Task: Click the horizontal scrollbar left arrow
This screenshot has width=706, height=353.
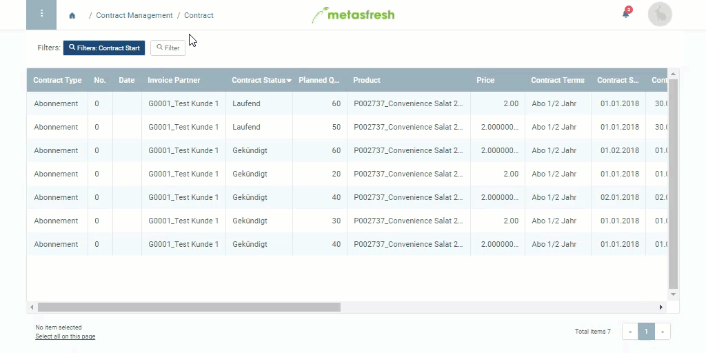Action: (x=32, y=307)
